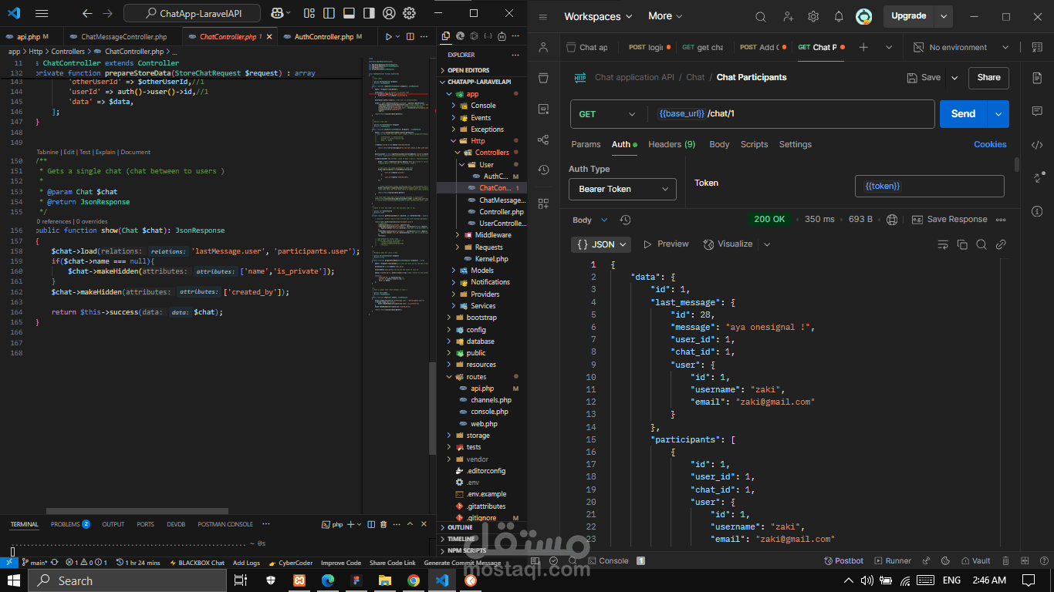Open Postman's Documentation icon in right sidebar
This screenshot has height=592, width=1054.
tap(1037, 78)
